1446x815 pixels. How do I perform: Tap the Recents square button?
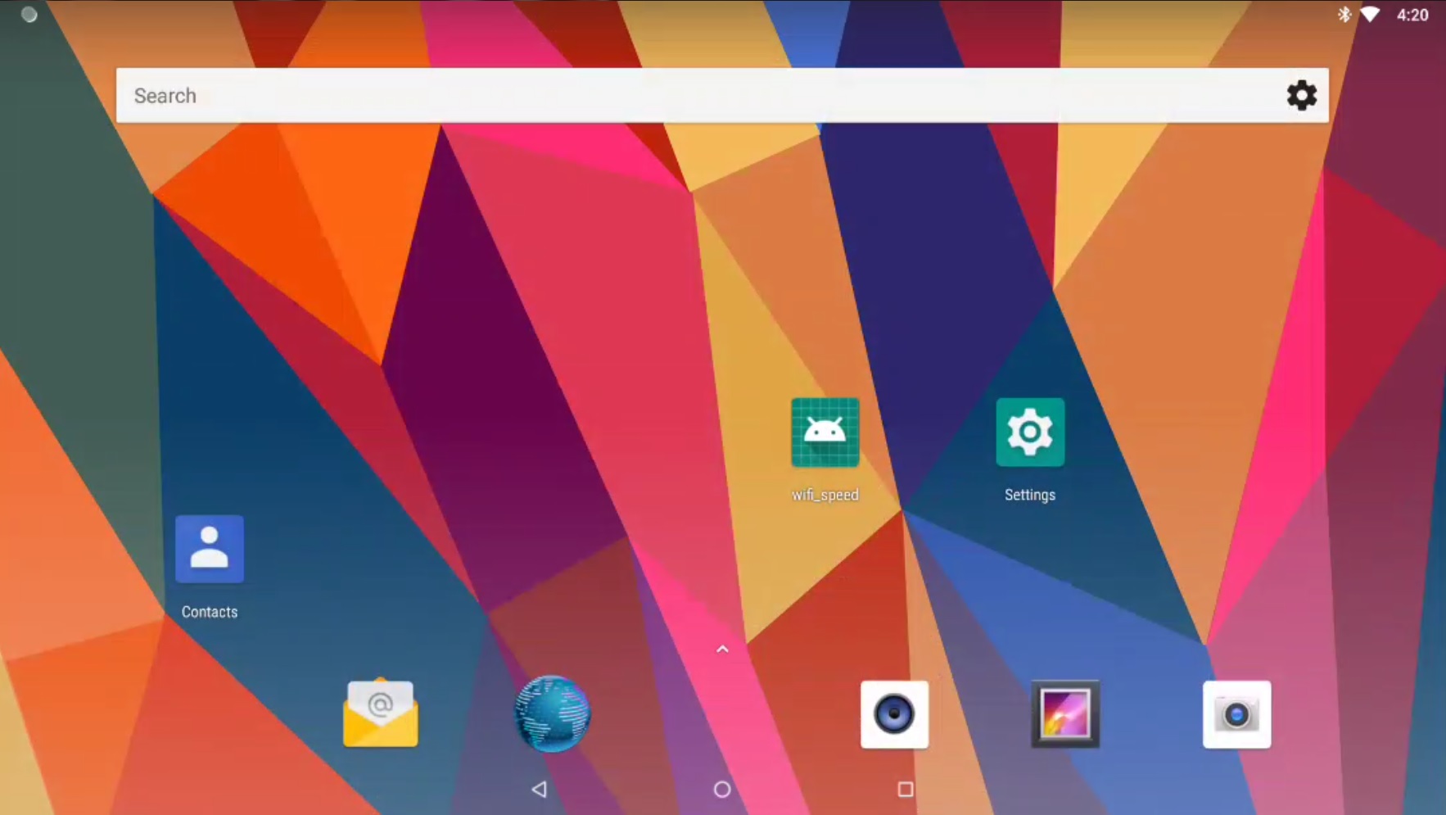(906, 790)
